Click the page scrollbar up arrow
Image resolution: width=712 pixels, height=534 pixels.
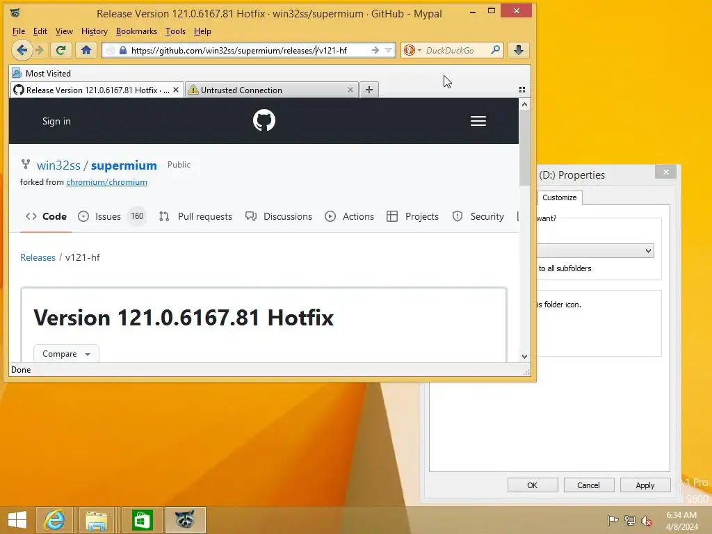coord(524,104)
